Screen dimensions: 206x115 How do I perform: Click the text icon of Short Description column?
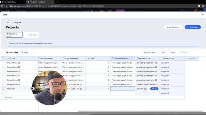pyautogui.click(x=113, y=58)
